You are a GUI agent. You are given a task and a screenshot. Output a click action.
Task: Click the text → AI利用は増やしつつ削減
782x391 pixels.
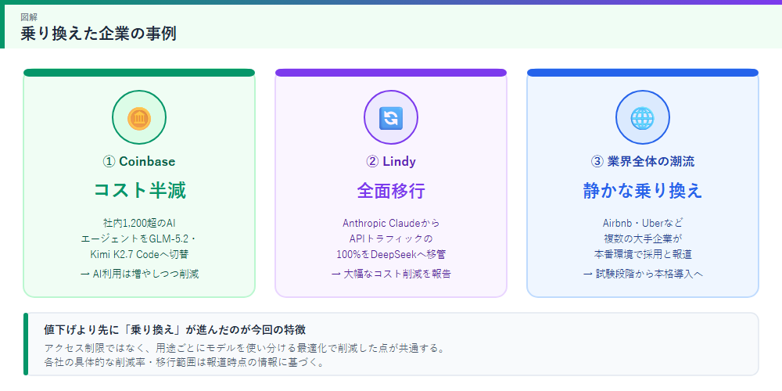click(x=139, y=274)
